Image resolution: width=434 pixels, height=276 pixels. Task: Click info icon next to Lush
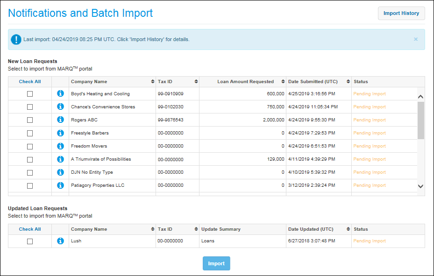point(60,241)
